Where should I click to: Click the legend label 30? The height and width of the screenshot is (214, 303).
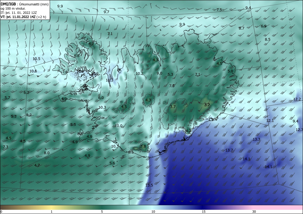254,212
